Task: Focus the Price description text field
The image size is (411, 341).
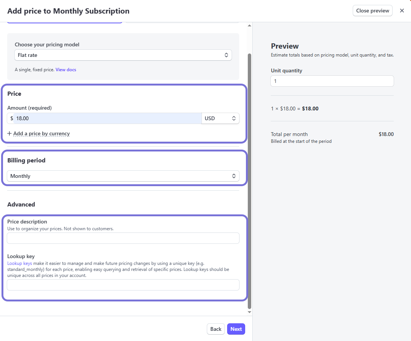Action: pyautogui.click(x=123, y=238)
